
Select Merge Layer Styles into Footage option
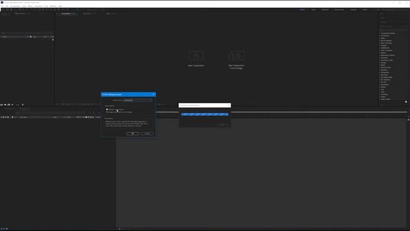coord(107,112)
